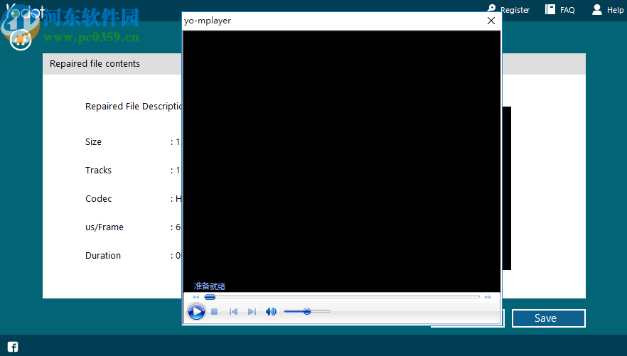Click the yo-mplayer title text
Screen dimensions: 627x356
(207, 21)
